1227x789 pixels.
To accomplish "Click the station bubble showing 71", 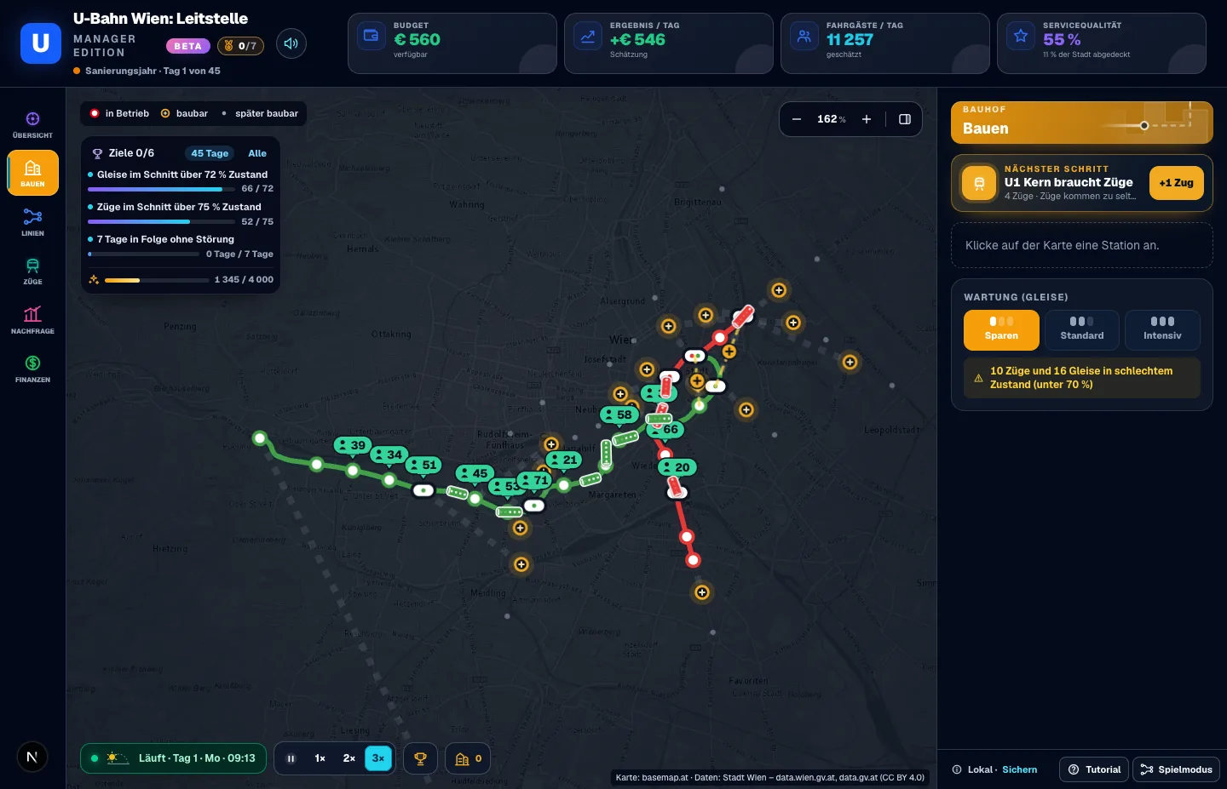I will coord(534,480).
